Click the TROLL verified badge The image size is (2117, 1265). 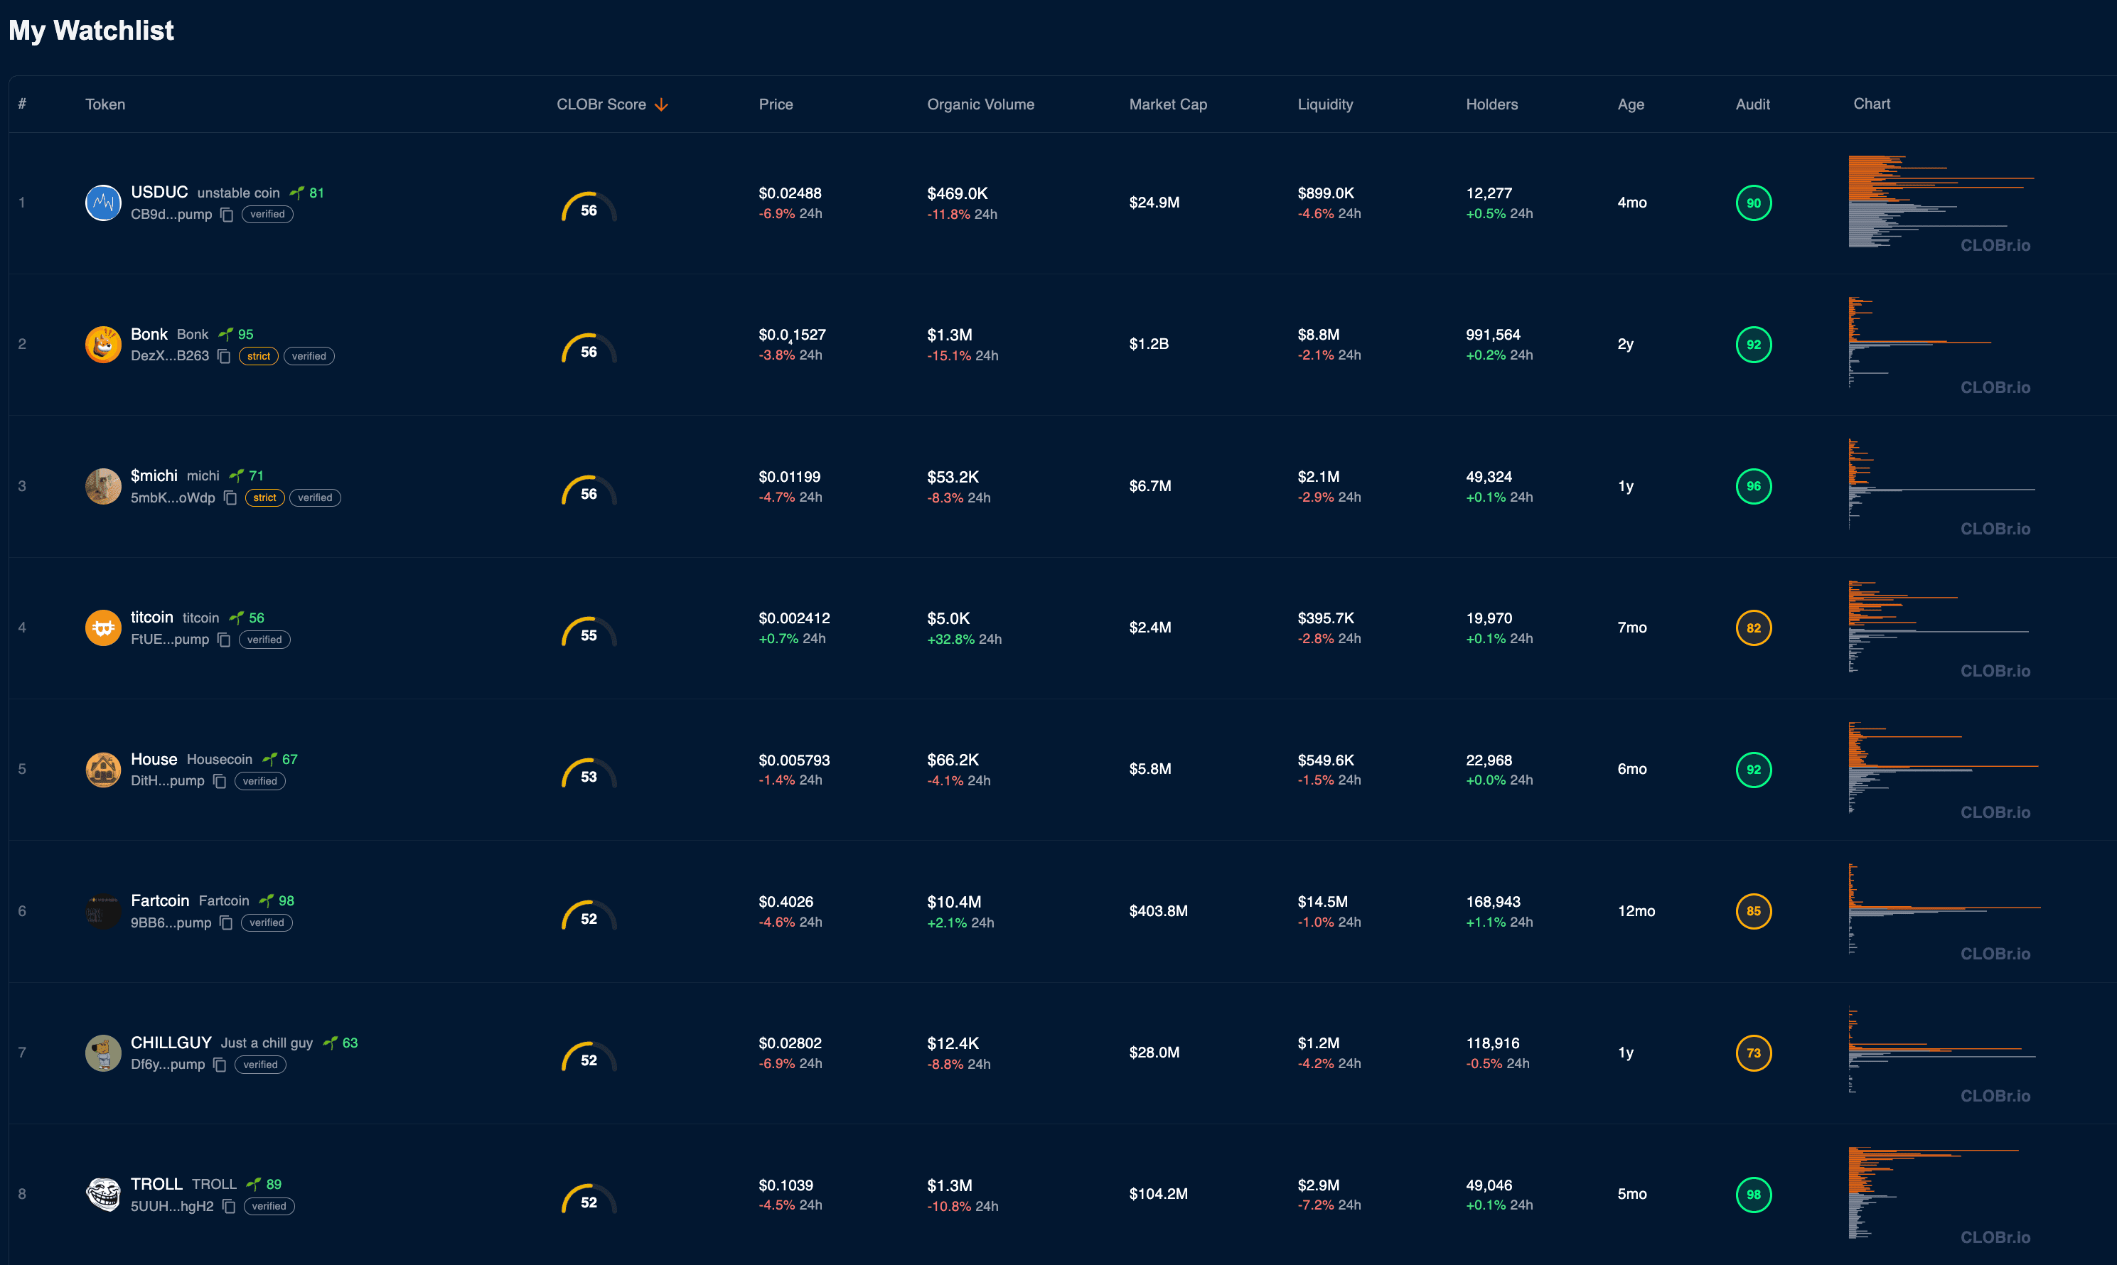[x=269, y=1206]
